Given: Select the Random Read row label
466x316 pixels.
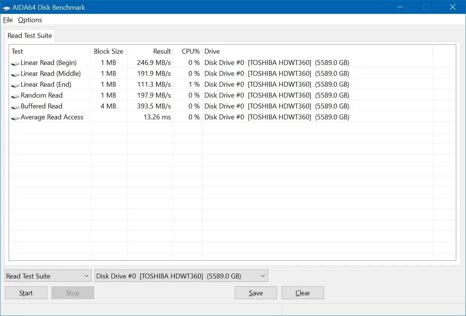Looking at the screenshot, I should coord(42,95).
